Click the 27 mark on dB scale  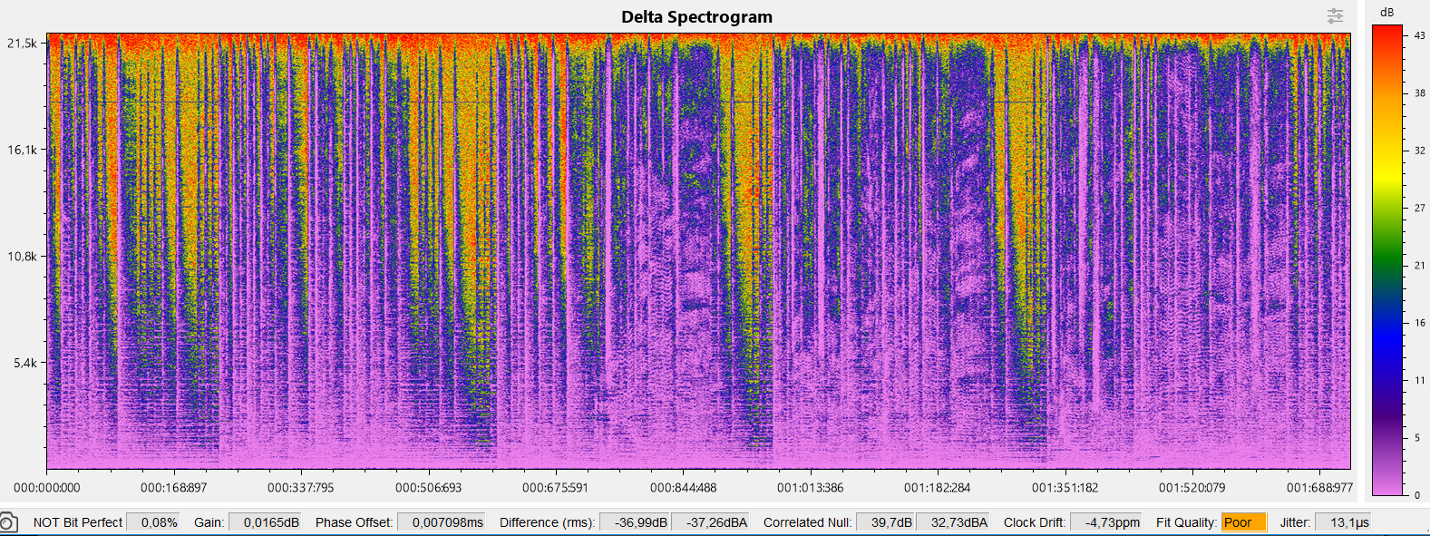(x=1420, y=208)
